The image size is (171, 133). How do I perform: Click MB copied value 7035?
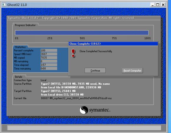point(49,58)
